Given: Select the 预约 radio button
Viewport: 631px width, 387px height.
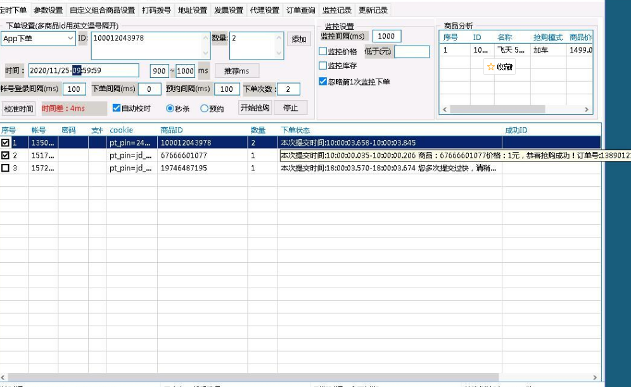Looking at the screenshot, I should 205,108.
